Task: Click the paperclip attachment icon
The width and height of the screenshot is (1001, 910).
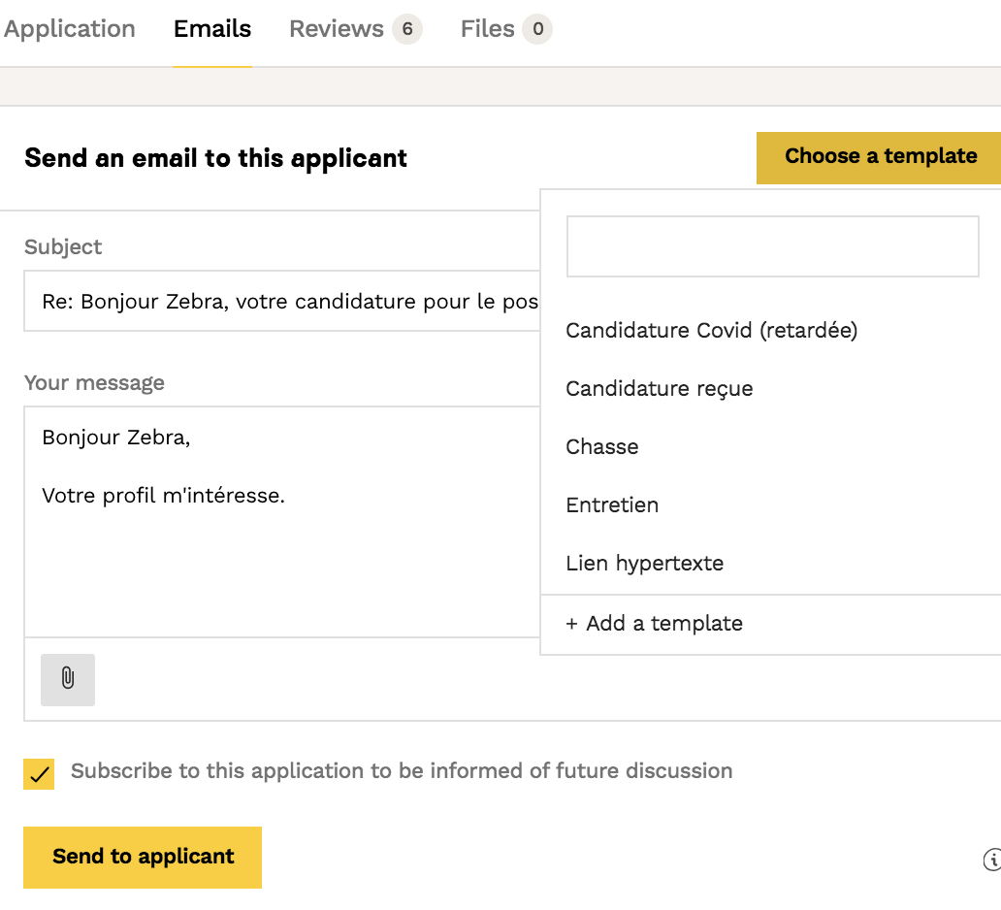Action: (x=68, y=679)
